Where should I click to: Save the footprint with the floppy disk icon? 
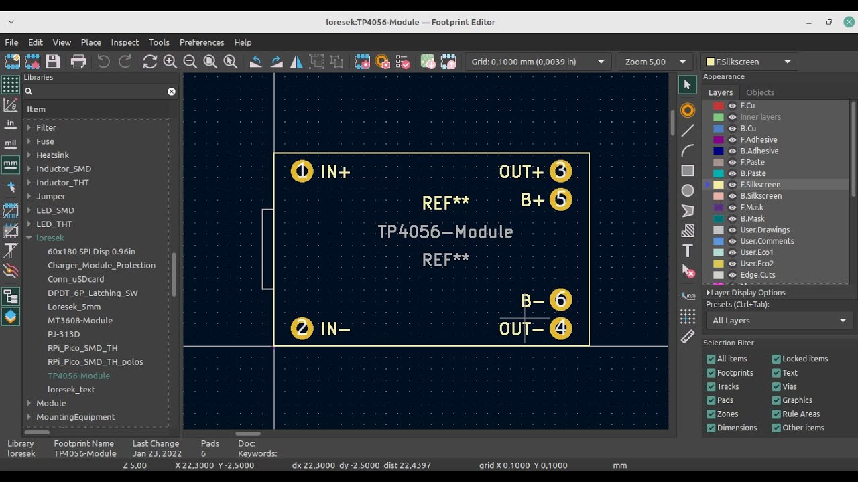pyautogui.click(x=52, y=62)
